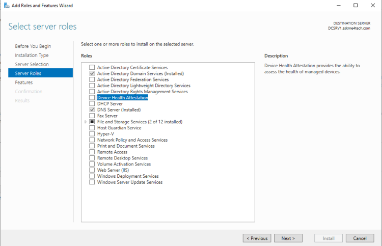Tick Remote Desktop Services checkbox
Screen dimensions: 382x246
pyautogui.click(x=92, y=158)
